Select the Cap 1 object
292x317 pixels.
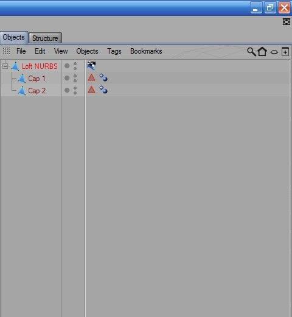tap(36, 79)
